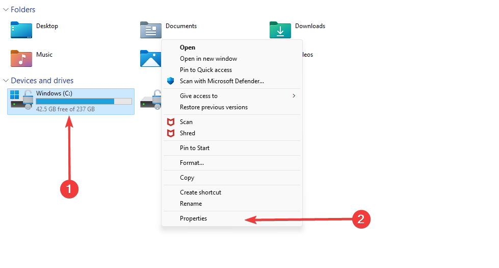Select McAfee Scan menu entry
Screen dimensions: 499x268
[232, 121]
